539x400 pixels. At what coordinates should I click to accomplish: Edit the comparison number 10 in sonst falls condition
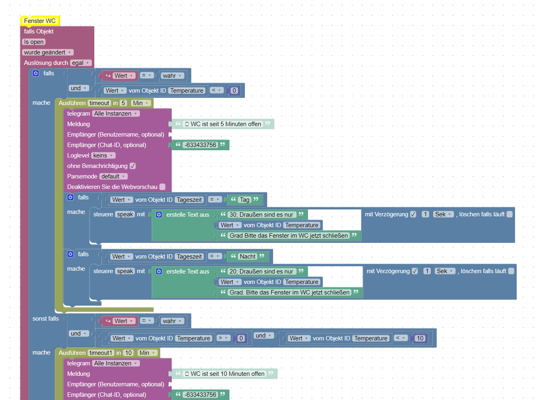pyautogui.click(x=420, y=338)
